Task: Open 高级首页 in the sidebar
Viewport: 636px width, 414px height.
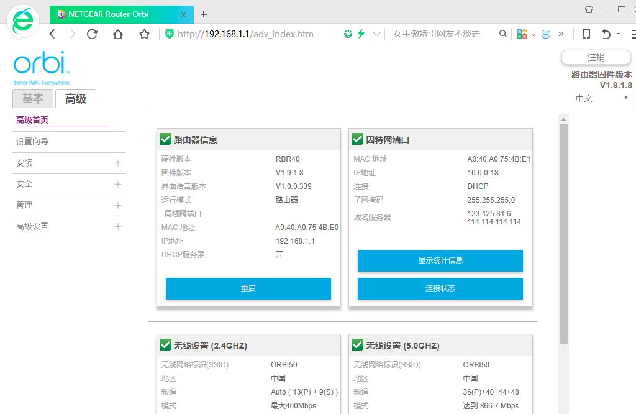Action: (32, 120)
